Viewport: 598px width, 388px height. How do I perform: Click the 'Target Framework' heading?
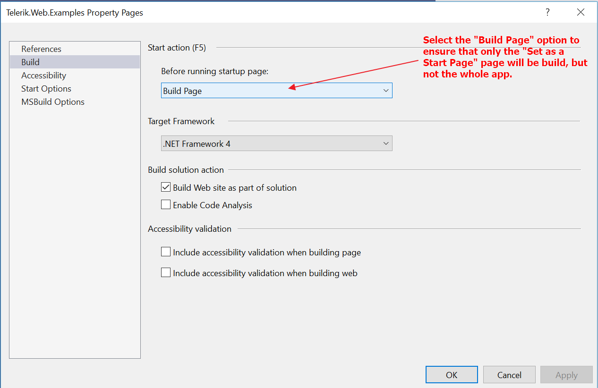coord(181,121)
